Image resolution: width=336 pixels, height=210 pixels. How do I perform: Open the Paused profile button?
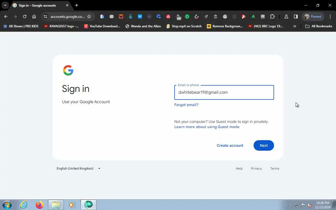click(313, 17)
